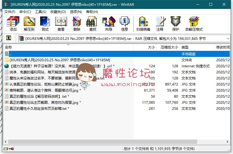Open the 查看 (View) tool
The height and width of the screenshot is (154, 233).
(61, 24)
